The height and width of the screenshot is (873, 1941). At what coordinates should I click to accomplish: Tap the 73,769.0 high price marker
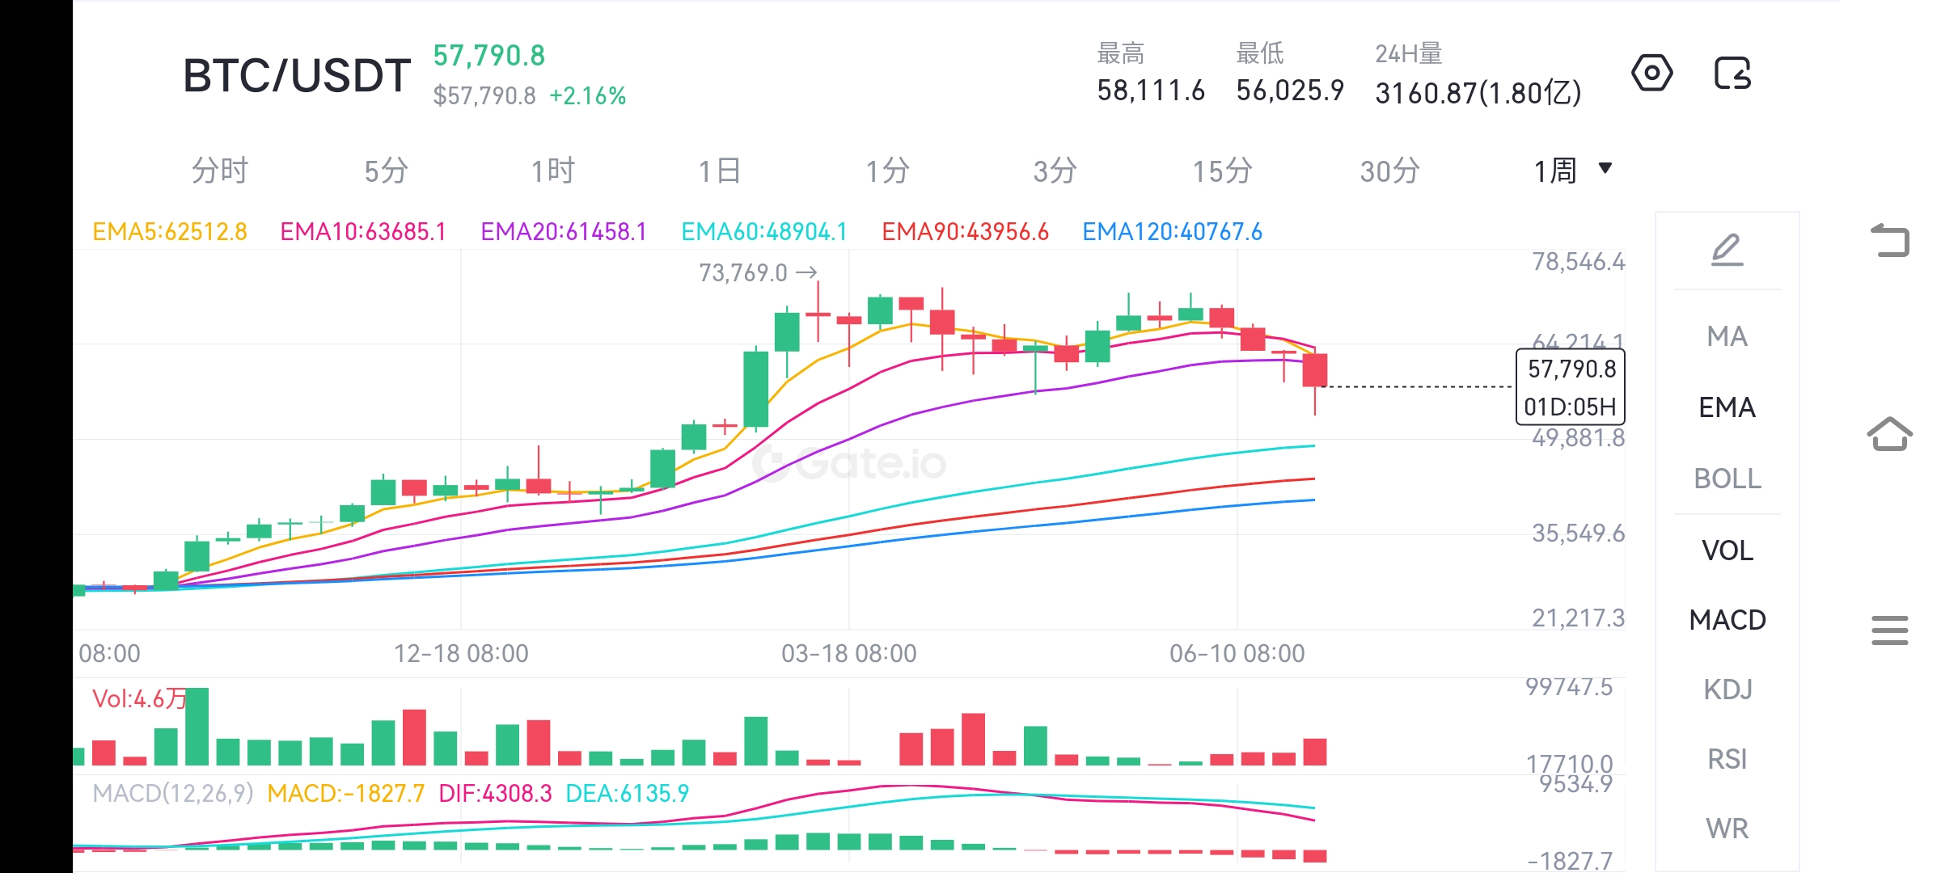click(758, 273)
